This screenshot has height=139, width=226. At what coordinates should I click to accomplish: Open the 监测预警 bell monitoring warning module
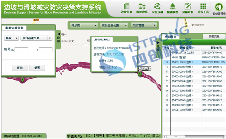(173, 8)
